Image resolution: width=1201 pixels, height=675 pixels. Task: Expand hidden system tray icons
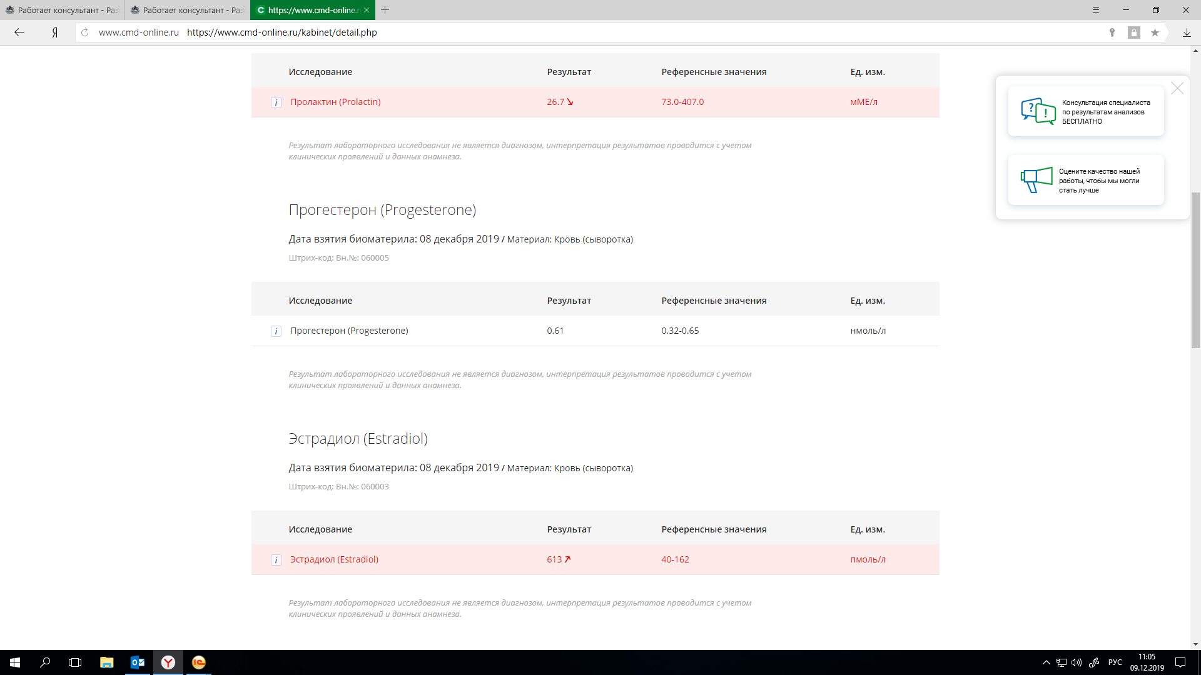point(1046,662)
